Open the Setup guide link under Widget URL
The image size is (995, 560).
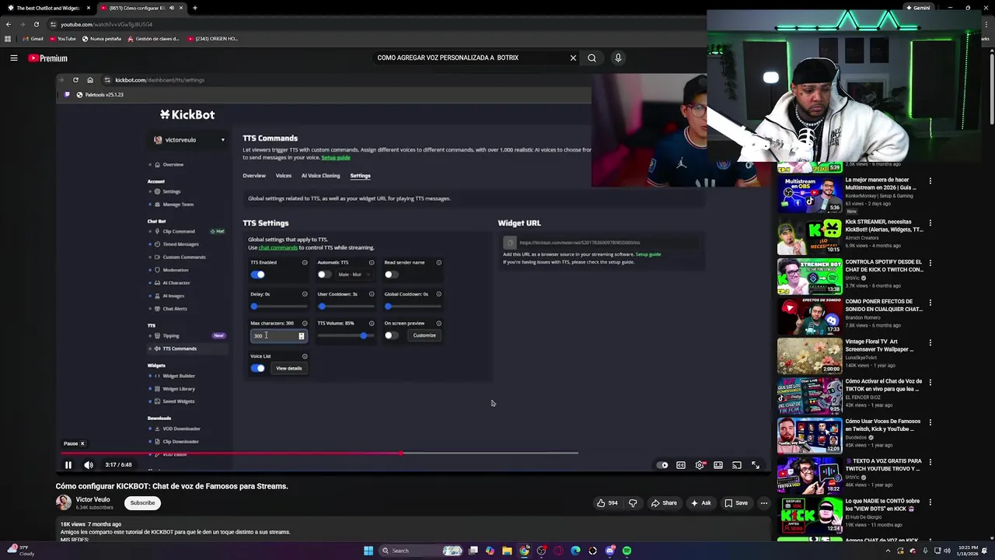tap(648, 254)
